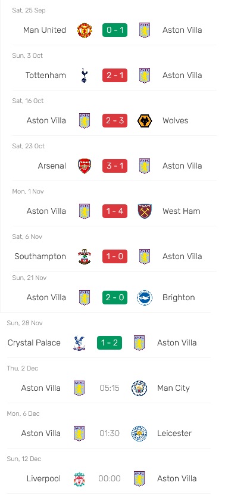Screen dimensions: 228x495
Task: Open the red 1 - 4 score badge
Action: pos(115,211)
